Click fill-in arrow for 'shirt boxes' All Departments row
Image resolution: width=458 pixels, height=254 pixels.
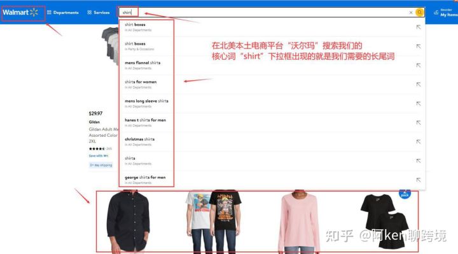[419, 27]
